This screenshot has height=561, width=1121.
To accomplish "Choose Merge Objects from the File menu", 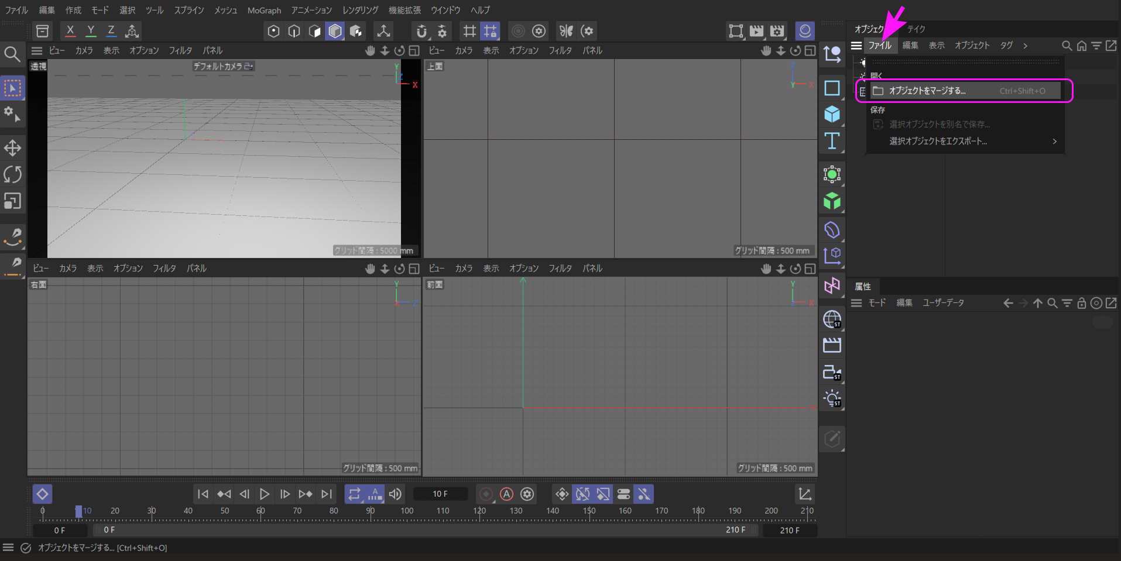I will point(927,91).
